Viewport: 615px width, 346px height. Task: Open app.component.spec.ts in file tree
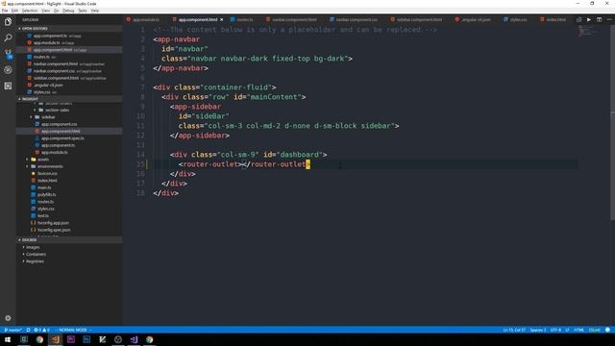pyautogui.click(x=62, y=138)
